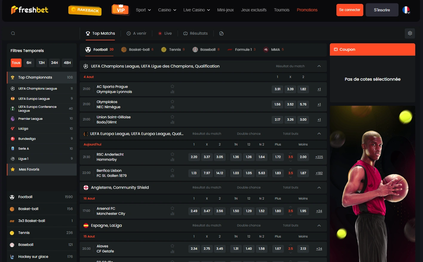The height and width of the screenshot is (262, 423).
Task: Open Premier League in the sidebar
Action: 42,119
